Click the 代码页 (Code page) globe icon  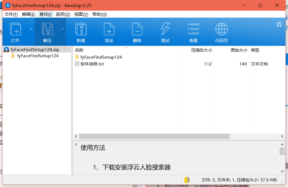[222, 29]
